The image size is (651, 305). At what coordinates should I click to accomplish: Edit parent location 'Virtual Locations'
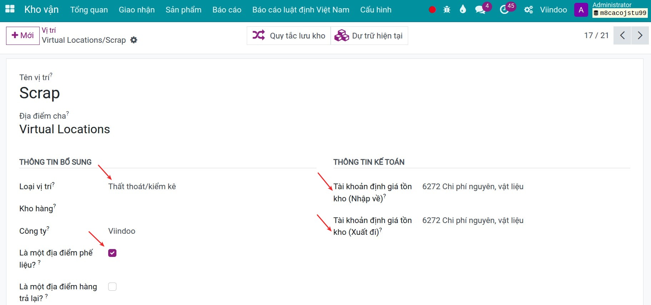65,129
